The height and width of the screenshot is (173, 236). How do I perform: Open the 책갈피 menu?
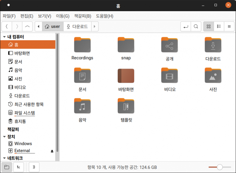click(x=82, y=16)
